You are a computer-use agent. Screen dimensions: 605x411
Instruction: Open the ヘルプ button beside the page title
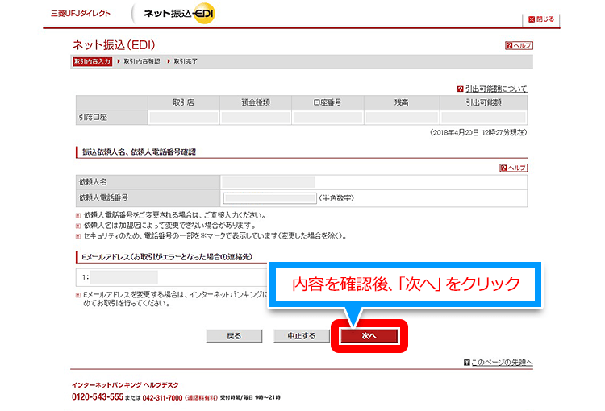point(519,45)
